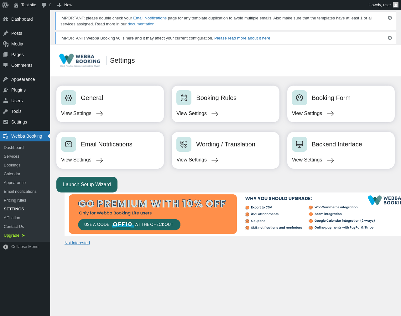Screen dimensions: 401x316
Task: Open Users menu
Action: 25,101
